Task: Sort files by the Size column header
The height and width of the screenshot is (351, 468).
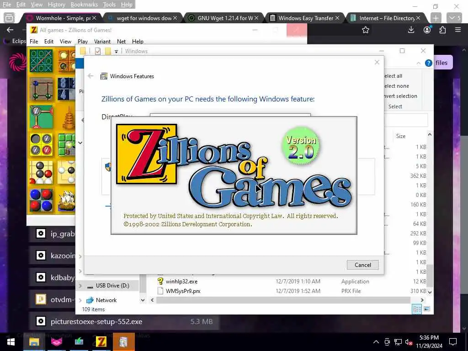Action: coord(400,136)
